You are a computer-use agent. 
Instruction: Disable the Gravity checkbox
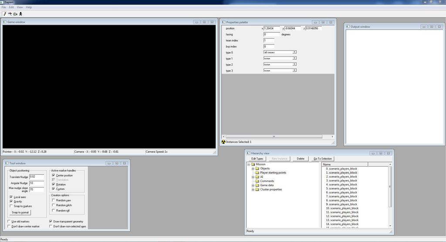tap(11, 201)
